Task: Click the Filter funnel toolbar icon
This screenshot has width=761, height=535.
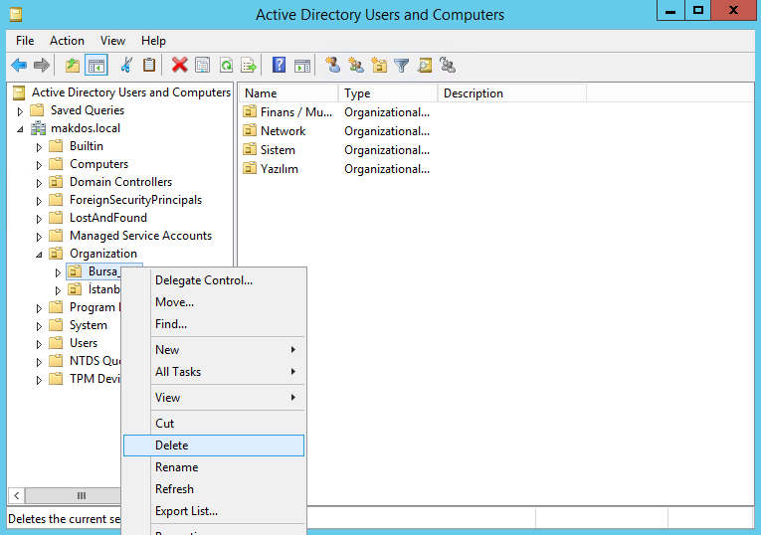Action: 401,65
